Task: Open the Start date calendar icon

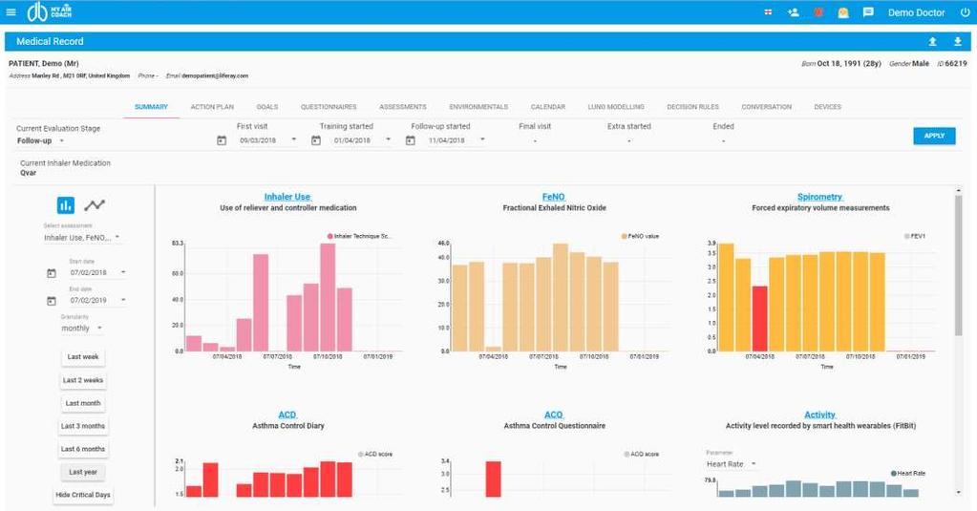Action: coord(51,273)
